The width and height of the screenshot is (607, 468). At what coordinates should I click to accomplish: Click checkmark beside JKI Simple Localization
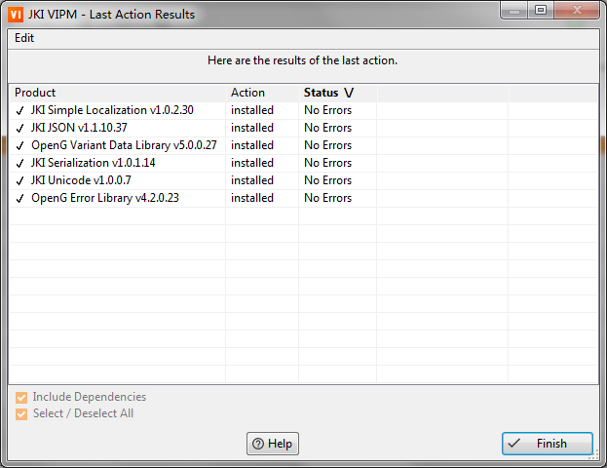pyautogui.click(x=20, y=111)
